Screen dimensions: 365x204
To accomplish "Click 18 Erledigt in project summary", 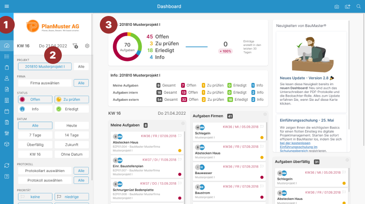I will tap(161, 50).
